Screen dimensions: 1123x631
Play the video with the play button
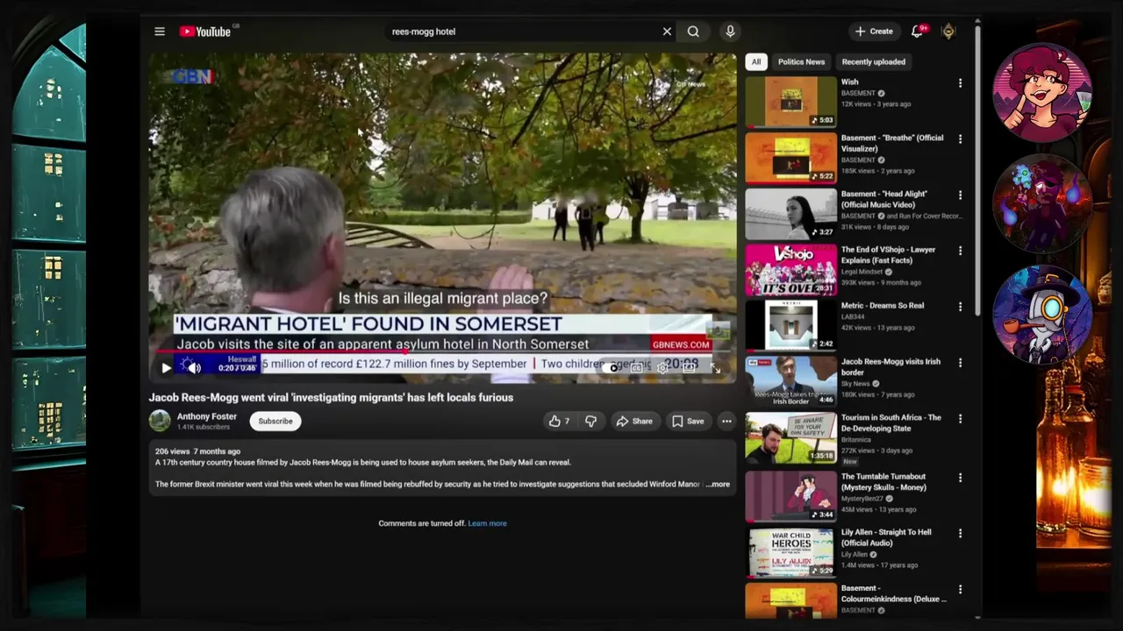166,368
